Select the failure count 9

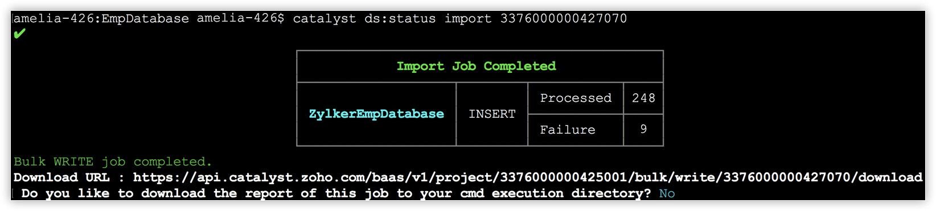click(643, 129)
